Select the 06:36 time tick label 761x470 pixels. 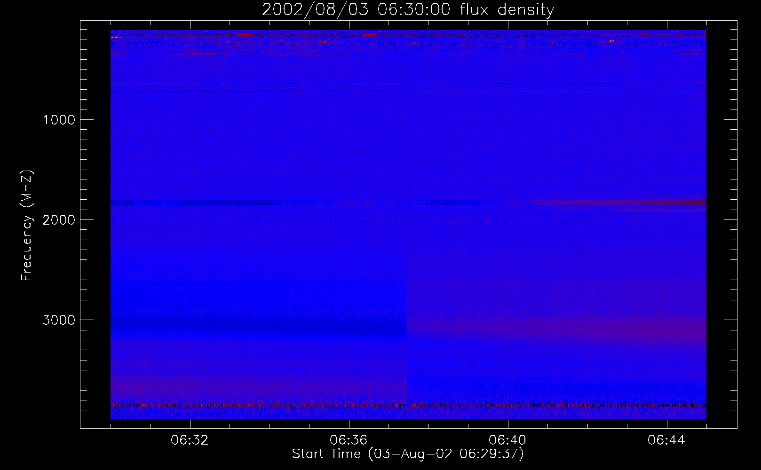click(x=349, y=440)
